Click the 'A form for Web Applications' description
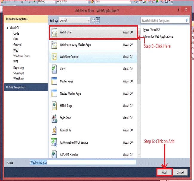The image size is (194, 181). click(x=158, y=36)
